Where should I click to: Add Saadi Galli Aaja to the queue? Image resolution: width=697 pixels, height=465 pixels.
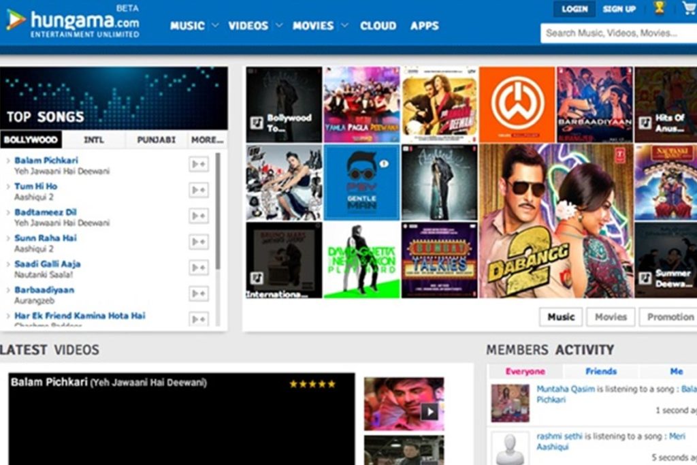[x=199, y=267]
